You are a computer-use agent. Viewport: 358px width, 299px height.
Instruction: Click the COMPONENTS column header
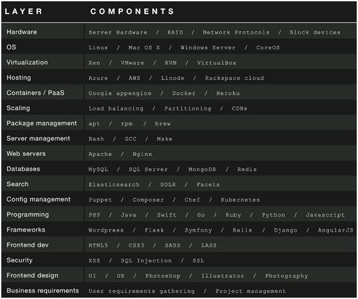(x=132, y=11)
